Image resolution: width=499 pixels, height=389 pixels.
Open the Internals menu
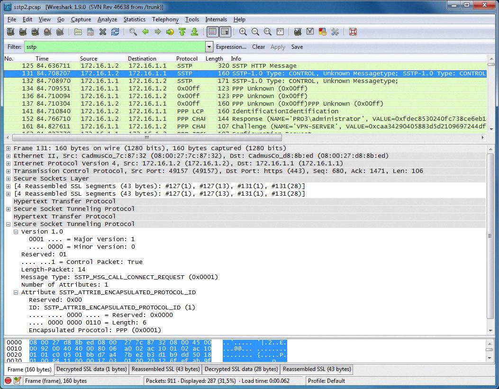point(216,19)
